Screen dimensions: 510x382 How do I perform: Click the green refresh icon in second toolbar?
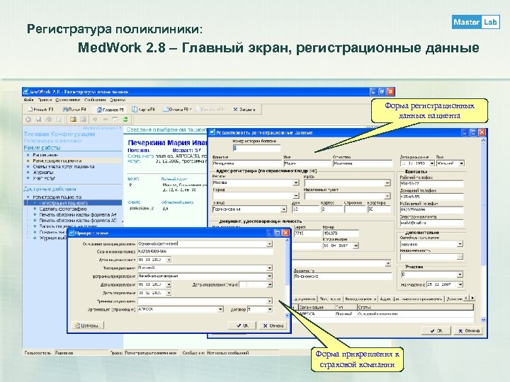[125, 120]
